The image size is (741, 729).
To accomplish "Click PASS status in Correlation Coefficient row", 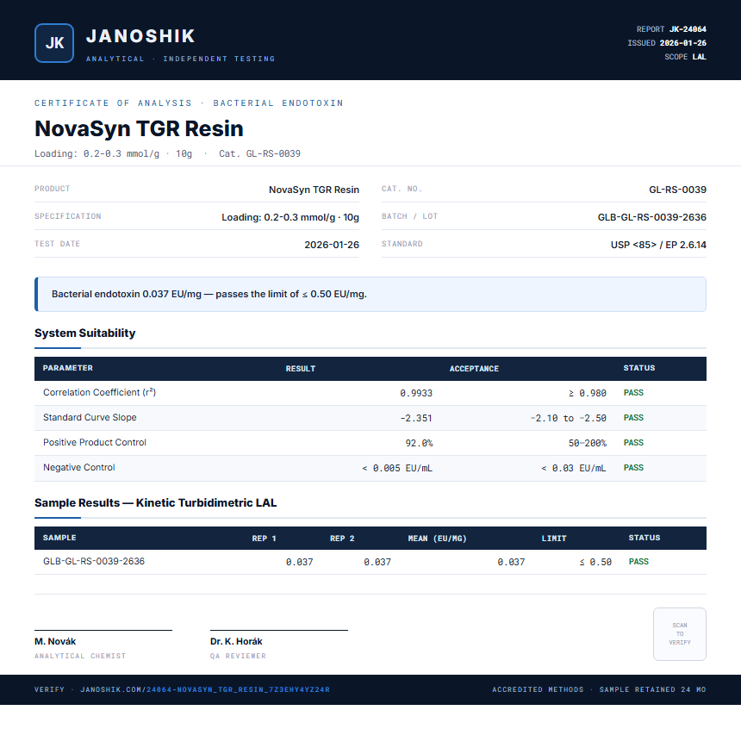I will 633,393.
